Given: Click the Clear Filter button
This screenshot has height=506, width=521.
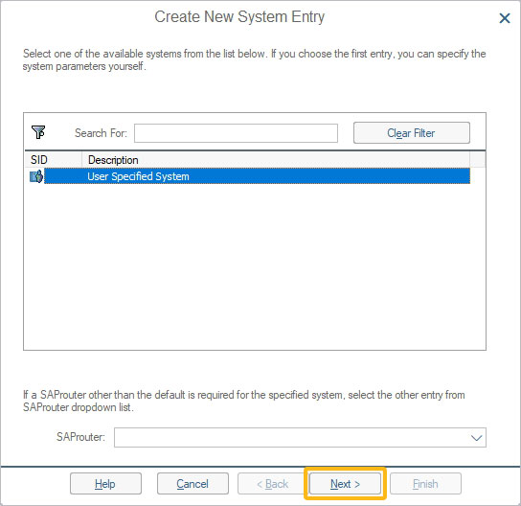Looking at the screenshot, I should (412, 133).
